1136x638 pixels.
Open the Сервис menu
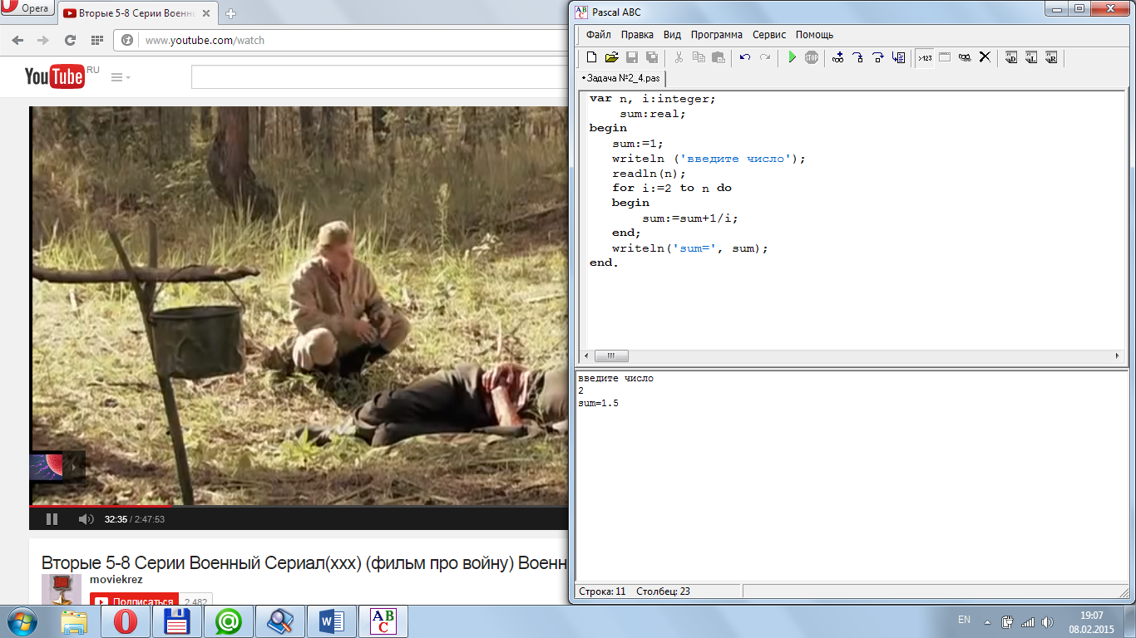point(769,35)
